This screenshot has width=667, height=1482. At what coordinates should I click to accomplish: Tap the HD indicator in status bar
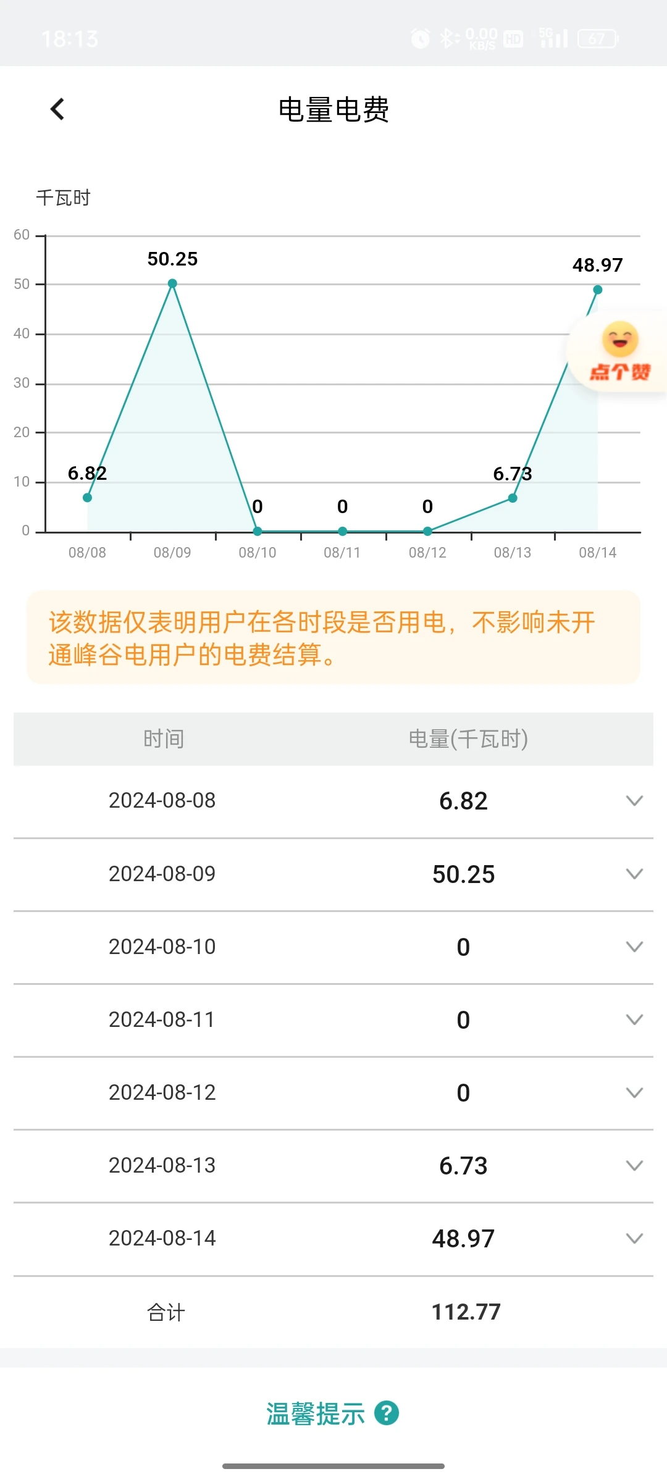coord(513,40)
